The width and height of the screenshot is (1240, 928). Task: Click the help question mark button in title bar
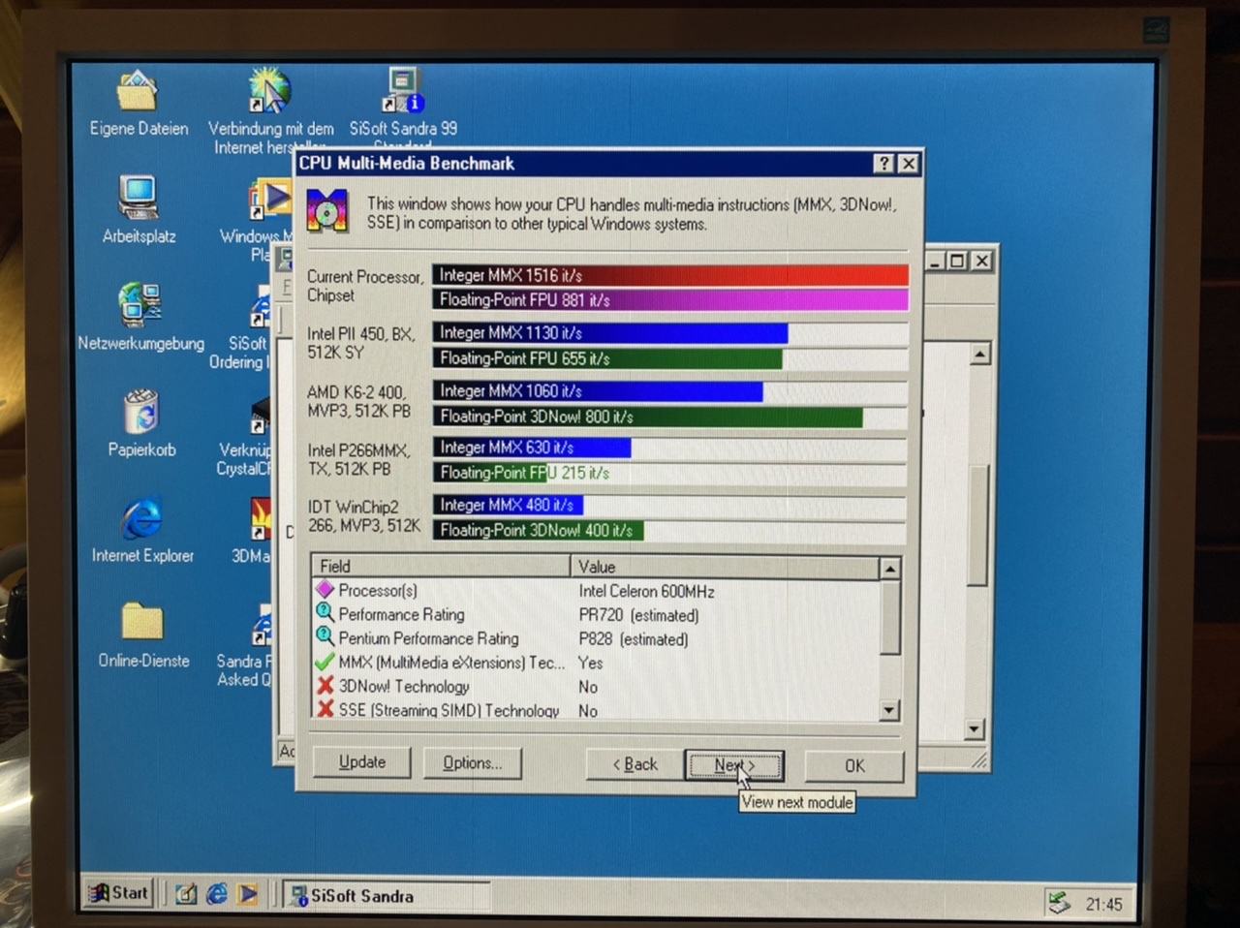coord(883,164)
